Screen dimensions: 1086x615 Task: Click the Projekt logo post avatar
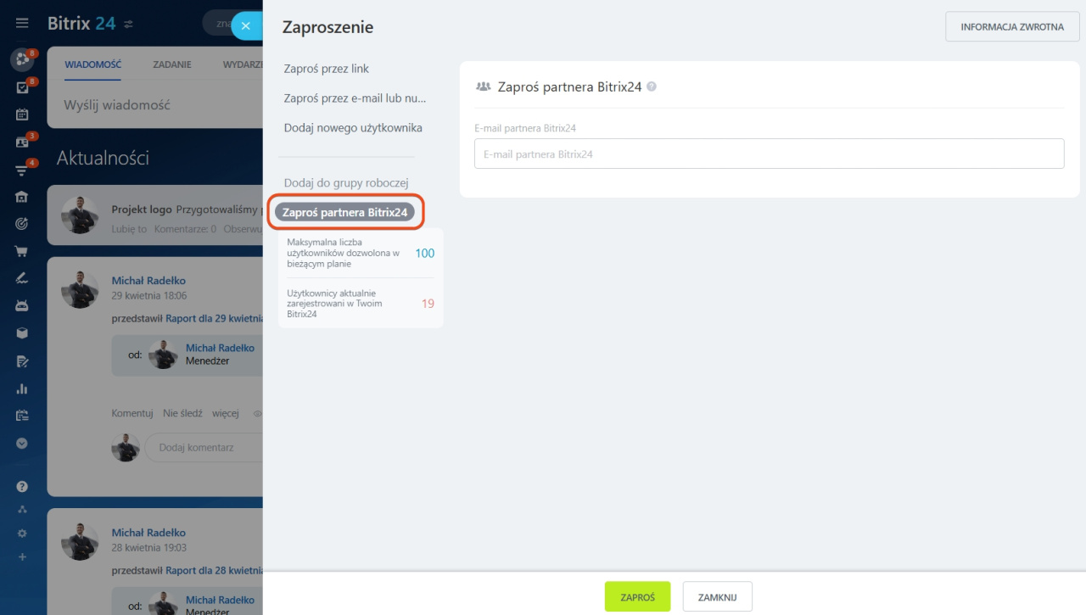tap(80, 215)
